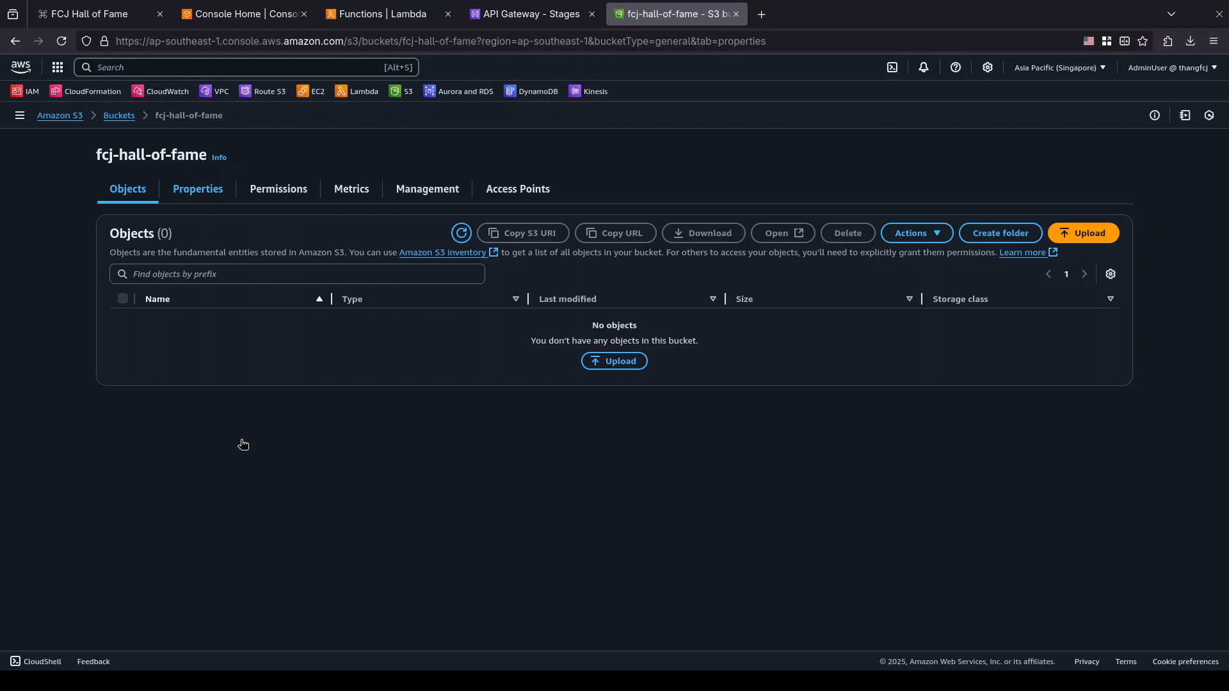Open VPC from the favorites bar
Image resolution: width=1229 pixels, height=691 pixels.
[x=214, y=91]
